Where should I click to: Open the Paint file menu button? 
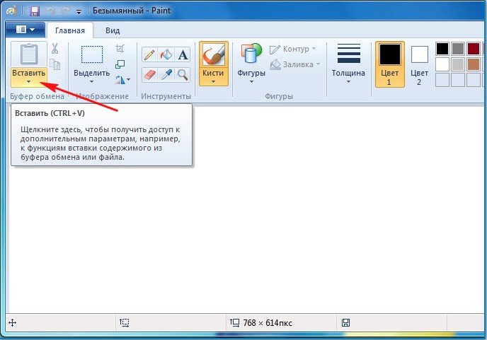(25, 30)
